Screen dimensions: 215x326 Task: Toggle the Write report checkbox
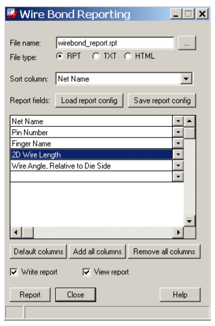click(x=14, y=272)
